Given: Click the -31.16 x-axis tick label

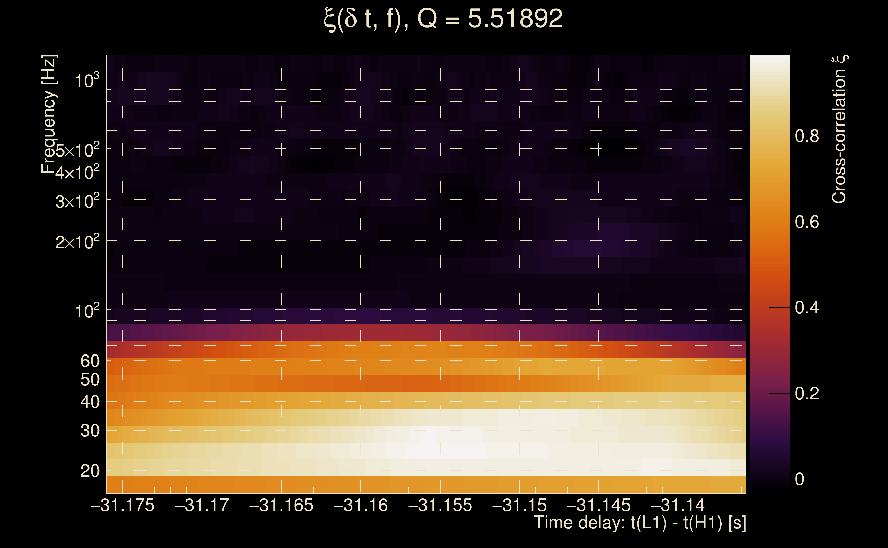Looking at the screenshot, I should [x=361, y=505].
